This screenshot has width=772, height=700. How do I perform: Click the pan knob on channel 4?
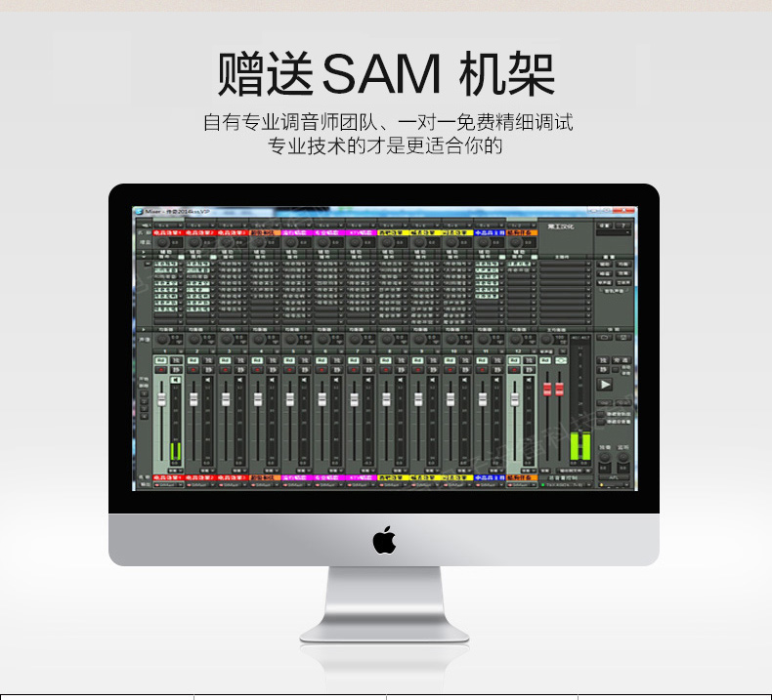(259, 340)
